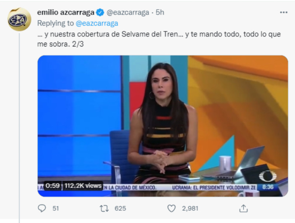Image resolution: width=295 pixels, height=223 pixels.
Task: Open the Club América profile avatar
Action: point(19,20)
